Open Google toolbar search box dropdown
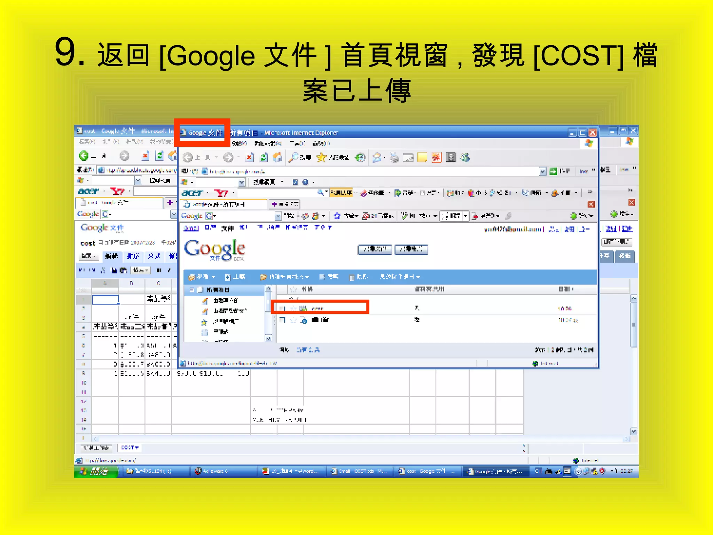Viewport: 713px width, 535px height. pyautogui.click(x=278, y=216)
